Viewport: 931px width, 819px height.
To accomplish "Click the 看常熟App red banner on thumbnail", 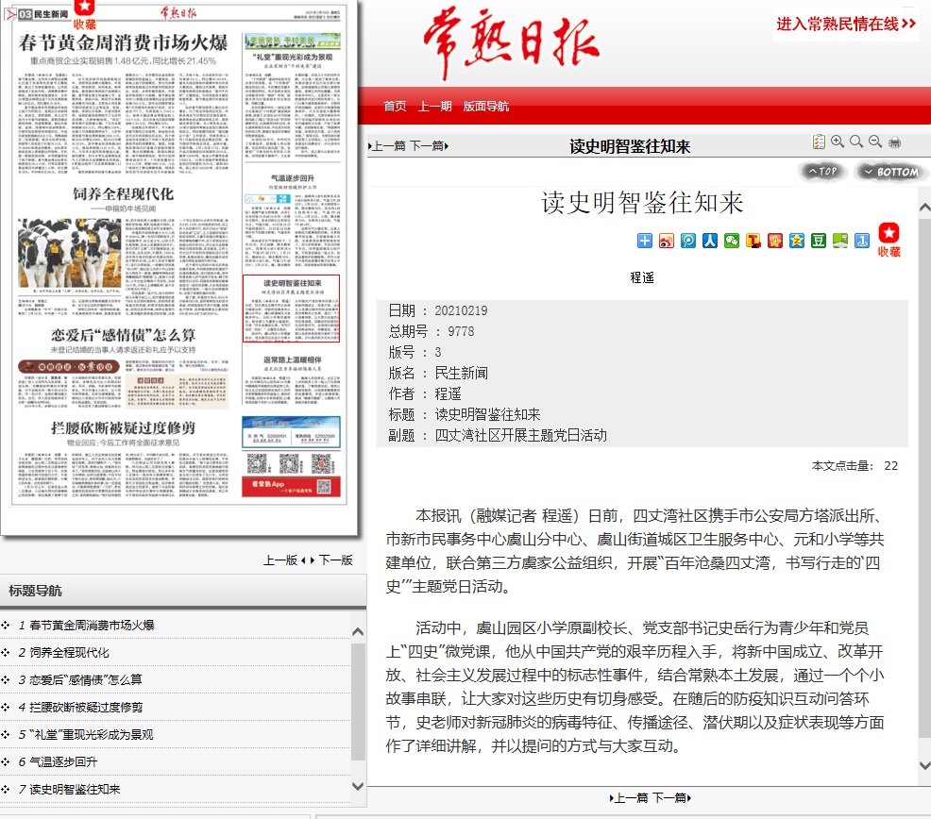I will (x=291, y=486).
